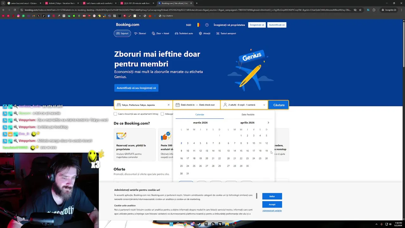Click Înregistrați-vă proprietatea link
This screenshot has height=228, width=405.
pos(229,25)
